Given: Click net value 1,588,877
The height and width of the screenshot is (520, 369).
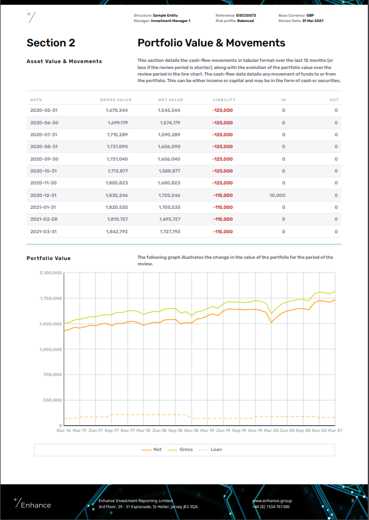Looking at the screenshot, I should (x=169, y=171).
